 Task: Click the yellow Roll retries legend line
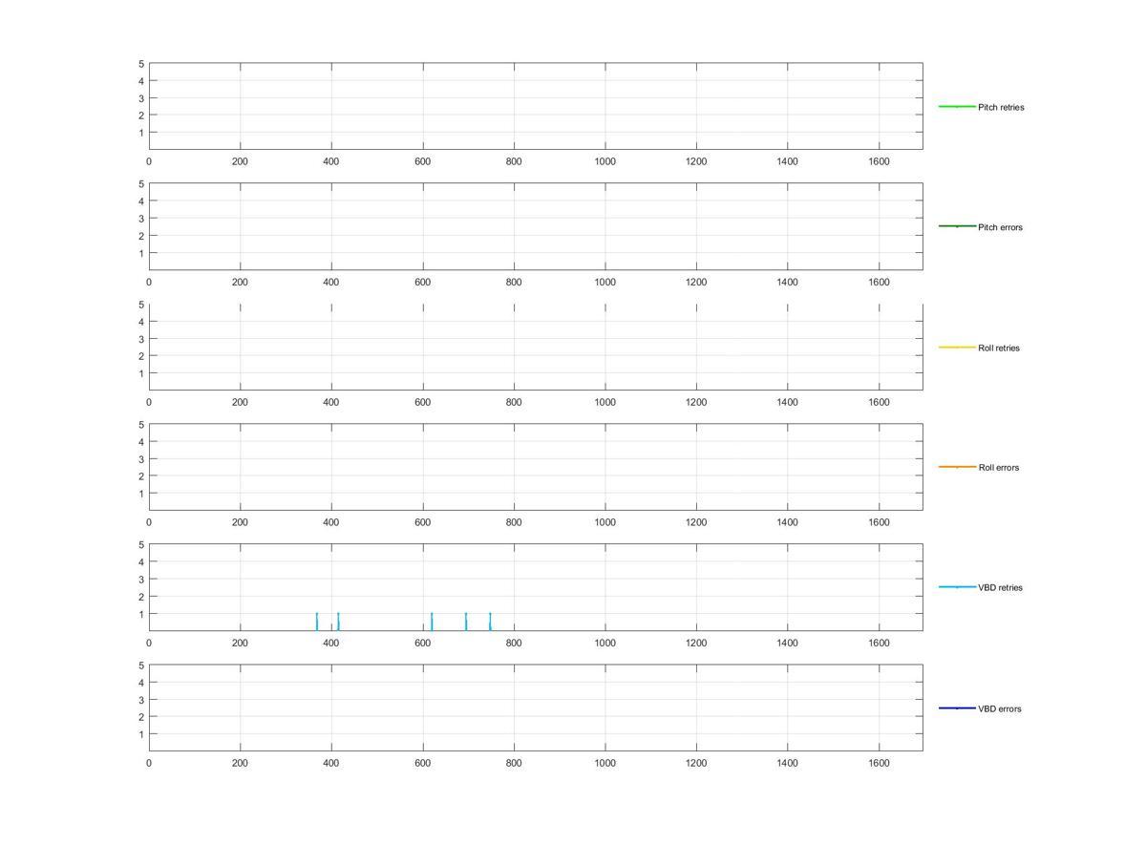(957, 347)
